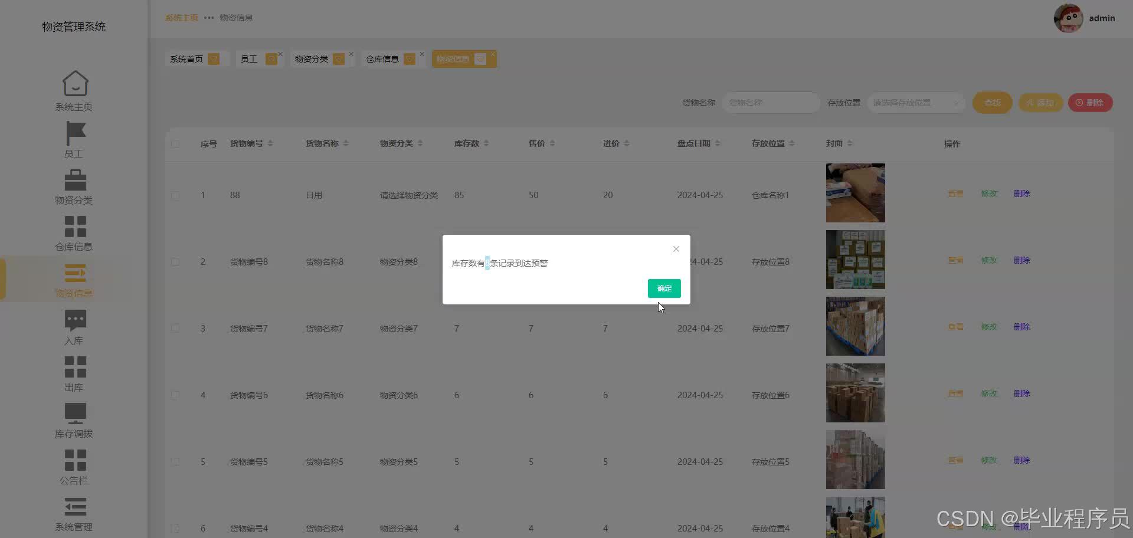1133x538 pixels.
Task: Click the 2024-04-25 date in row 日用
Action: coord(700,195)
